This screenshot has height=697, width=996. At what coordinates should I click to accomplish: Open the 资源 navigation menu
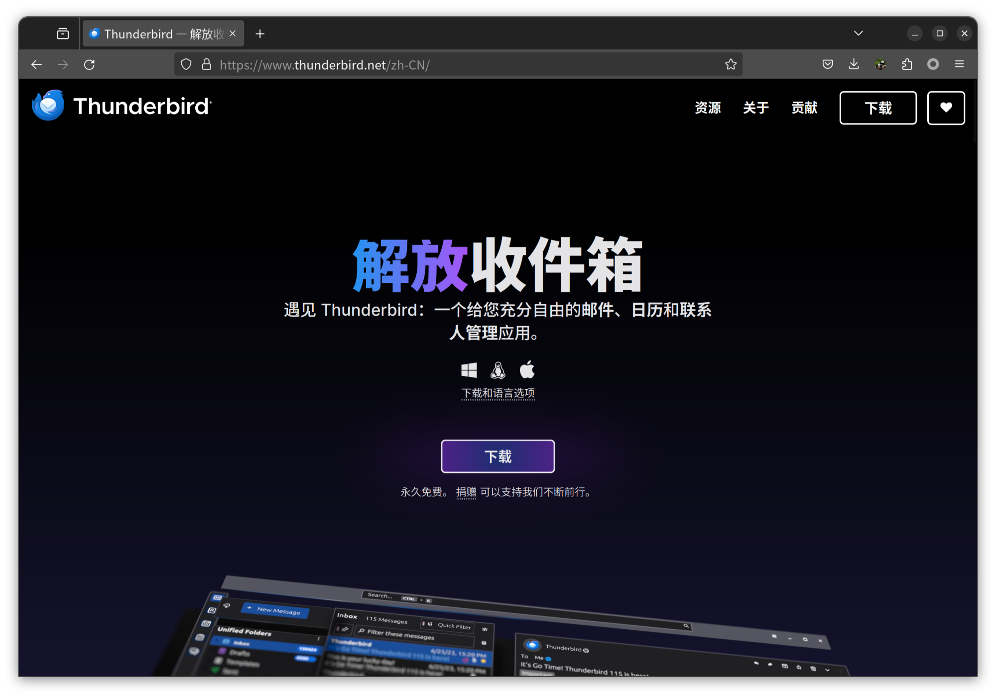[x=708, y=108]
